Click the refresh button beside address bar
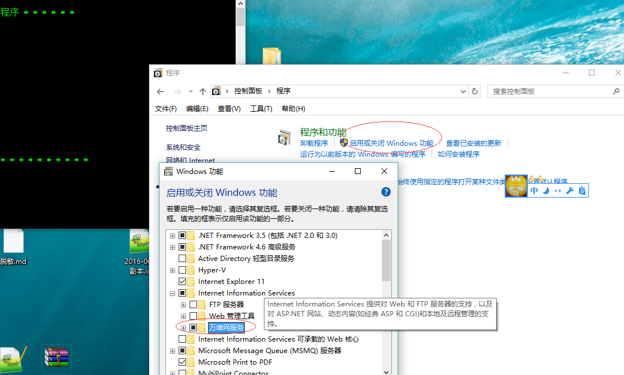The image size is (624, 375). pyautogui.click(x=475, y=92)
